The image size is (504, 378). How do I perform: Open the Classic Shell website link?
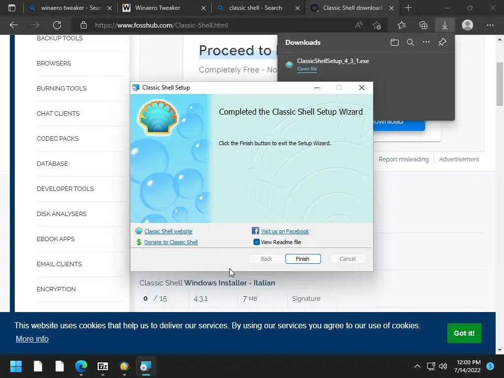tap(168, 231)
